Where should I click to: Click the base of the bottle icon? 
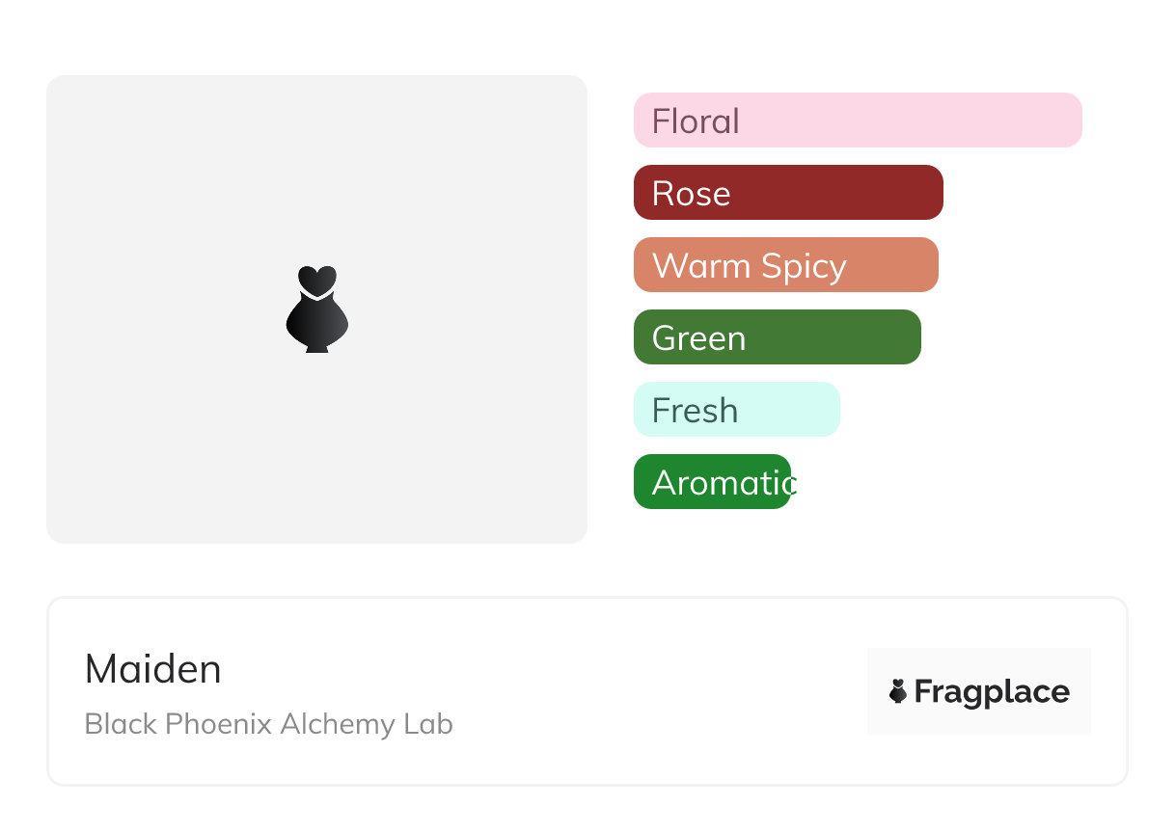(316, 346)
